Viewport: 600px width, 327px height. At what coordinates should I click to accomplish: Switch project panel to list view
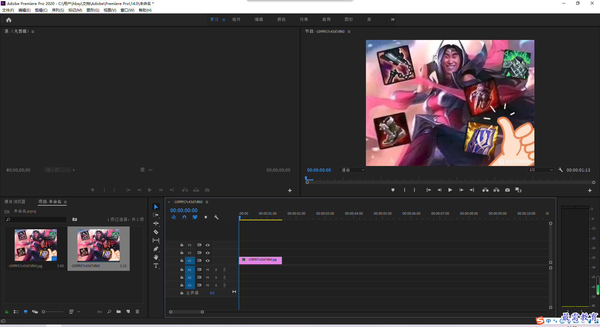tap(16, 311)
